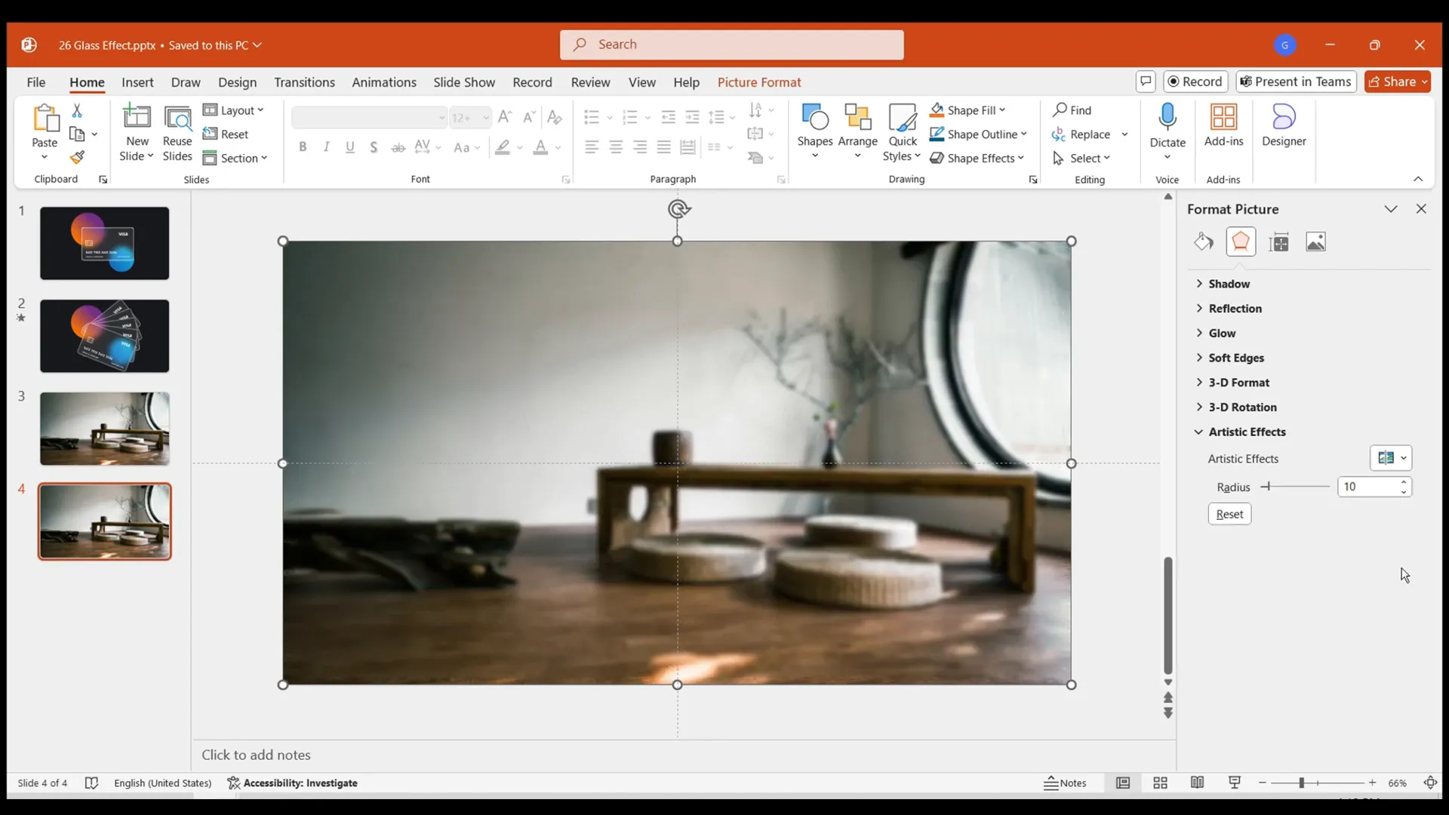The height and width of the screenshot is (815, 1449).
Task: Select slide 2 thumbnail
Action: pos(105,336)
